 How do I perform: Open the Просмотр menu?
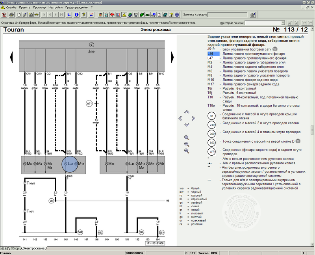point(39,7)
